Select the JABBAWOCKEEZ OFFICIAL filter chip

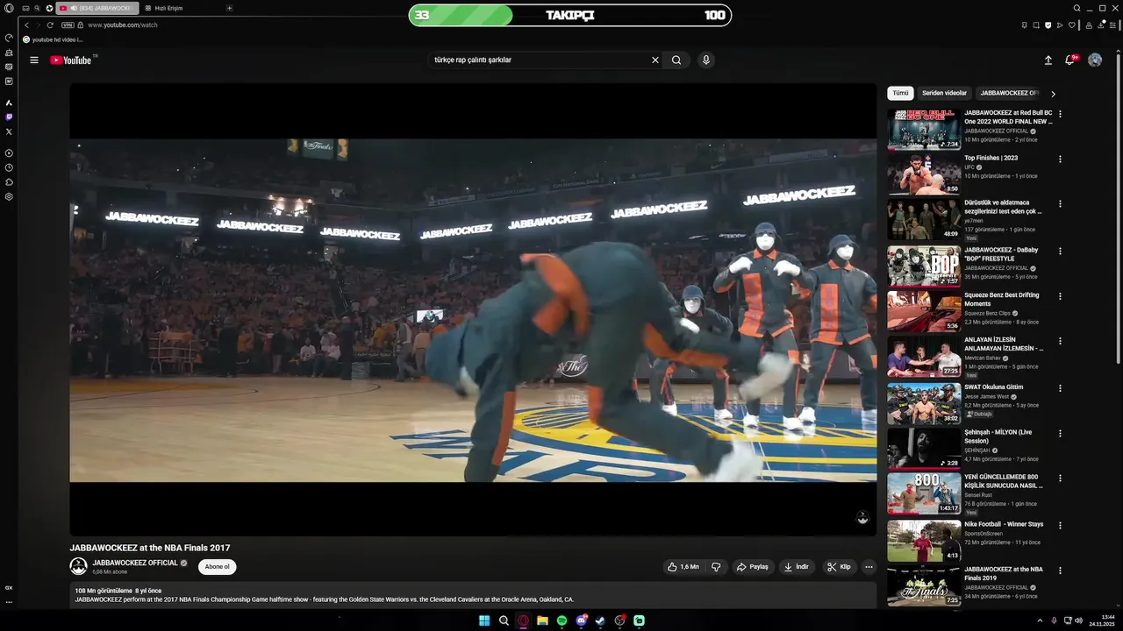coord(1009,93)
